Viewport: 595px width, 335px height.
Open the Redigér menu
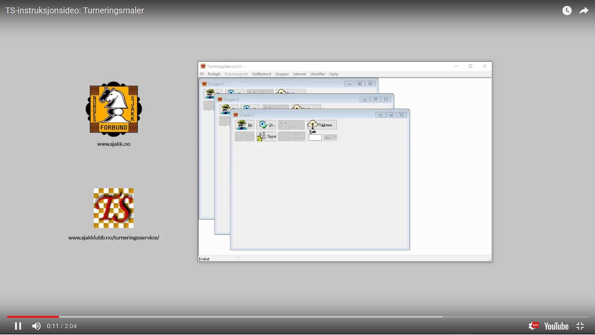(x=214, y=74)
